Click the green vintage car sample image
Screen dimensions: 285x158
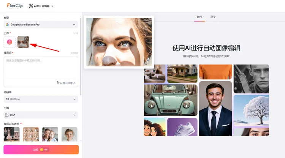[165, 100]
